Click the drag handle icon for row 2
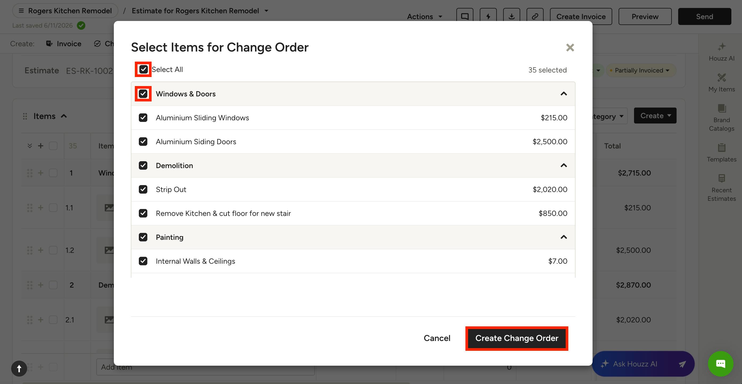This screenshot has height=384, width=742. (x=29, y=285)
